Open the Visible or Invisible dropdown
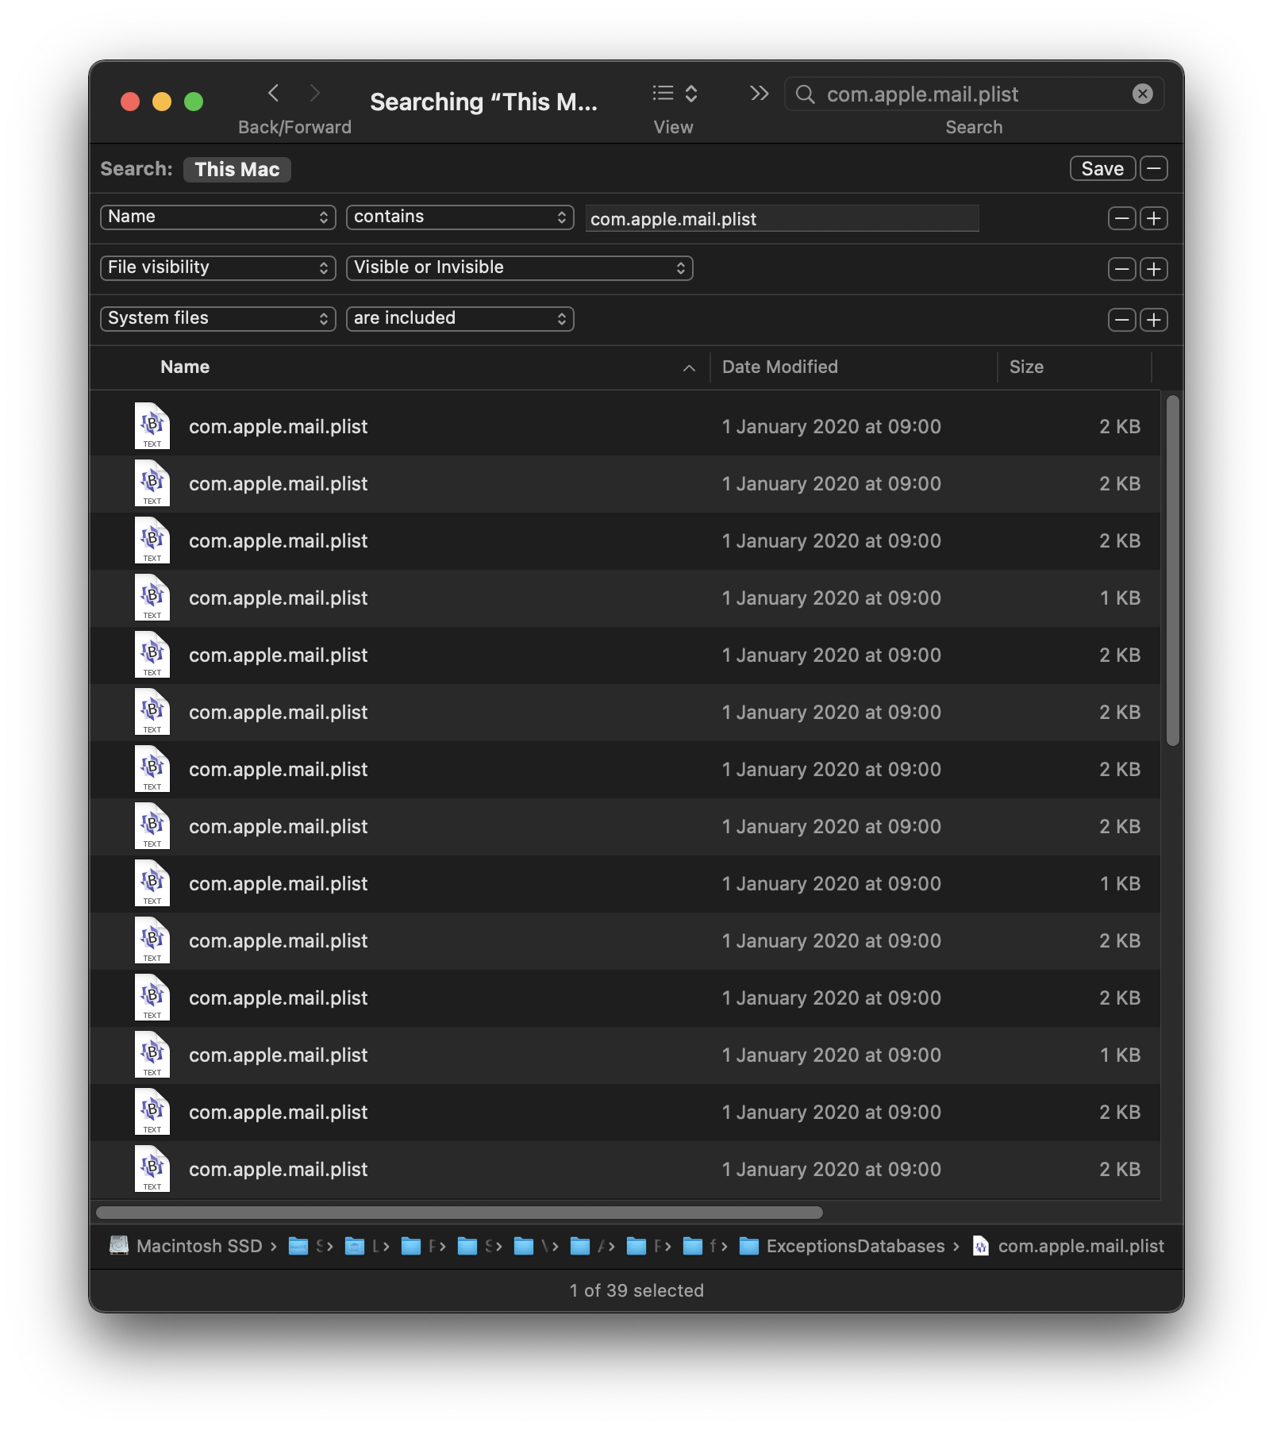 (520, 268)
